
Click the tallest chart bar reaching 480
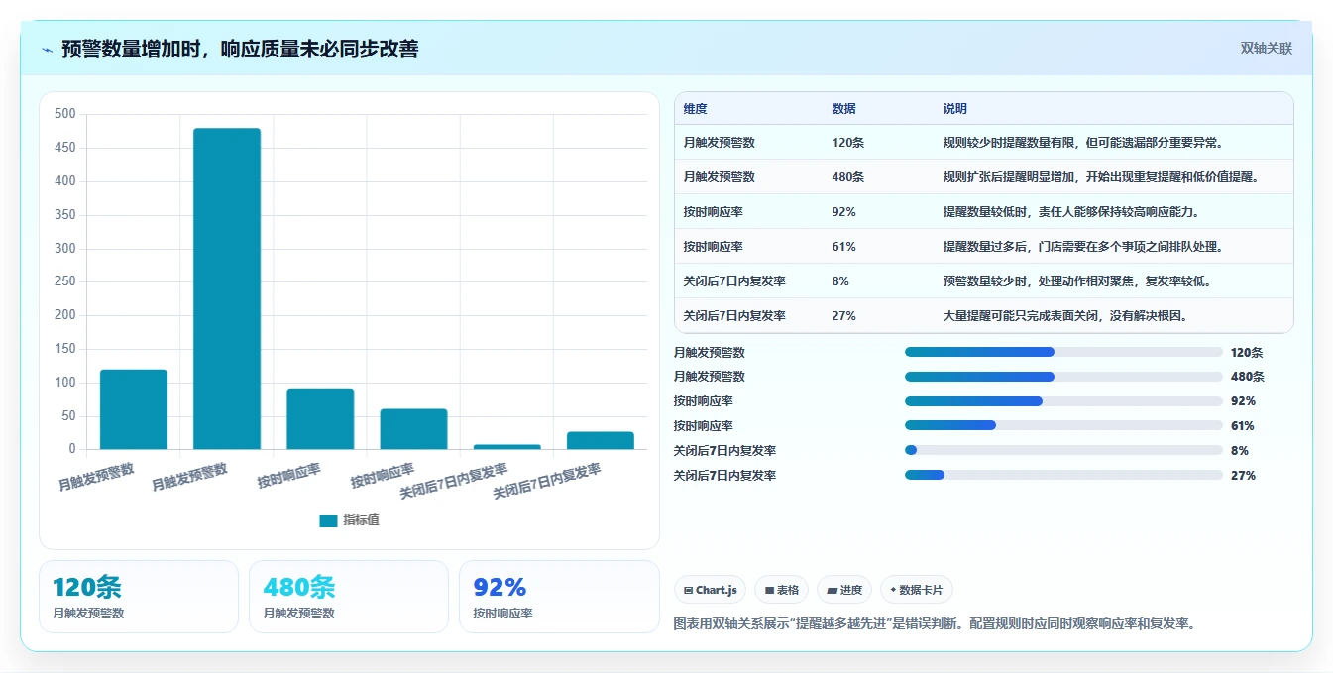click(x=227, y=288)
